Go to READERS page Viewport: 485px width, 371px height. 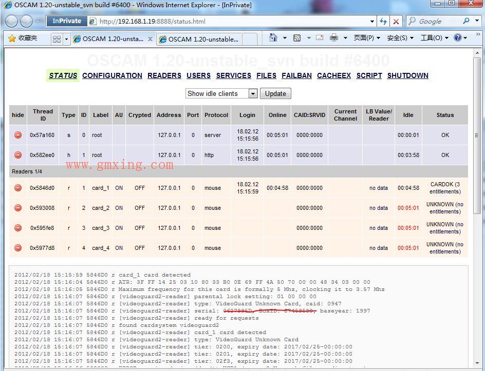pos(164,75)
